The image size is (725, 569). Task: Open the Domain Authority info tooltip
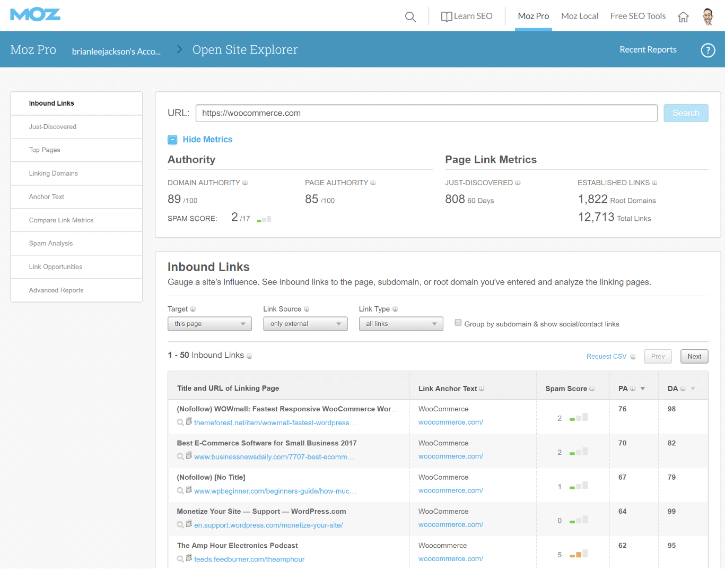tap(245, 183)
